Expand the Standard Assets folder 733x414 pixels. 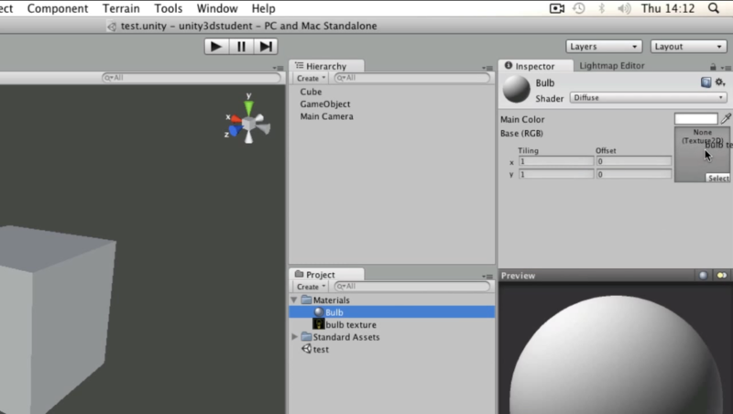click(294, 336)
